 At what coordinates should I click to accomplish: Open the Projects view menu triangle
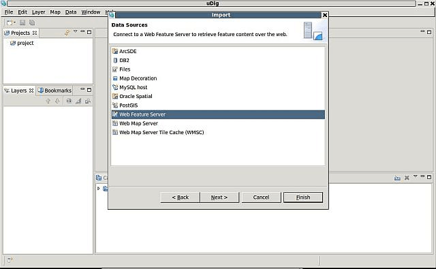tap(76, 31)
